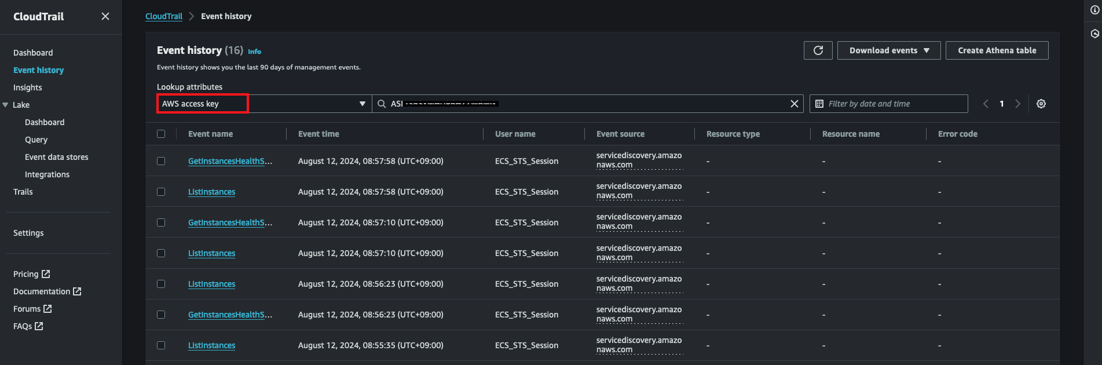
Task: Expand the Download events dropdown
Action: pos(888,50)
